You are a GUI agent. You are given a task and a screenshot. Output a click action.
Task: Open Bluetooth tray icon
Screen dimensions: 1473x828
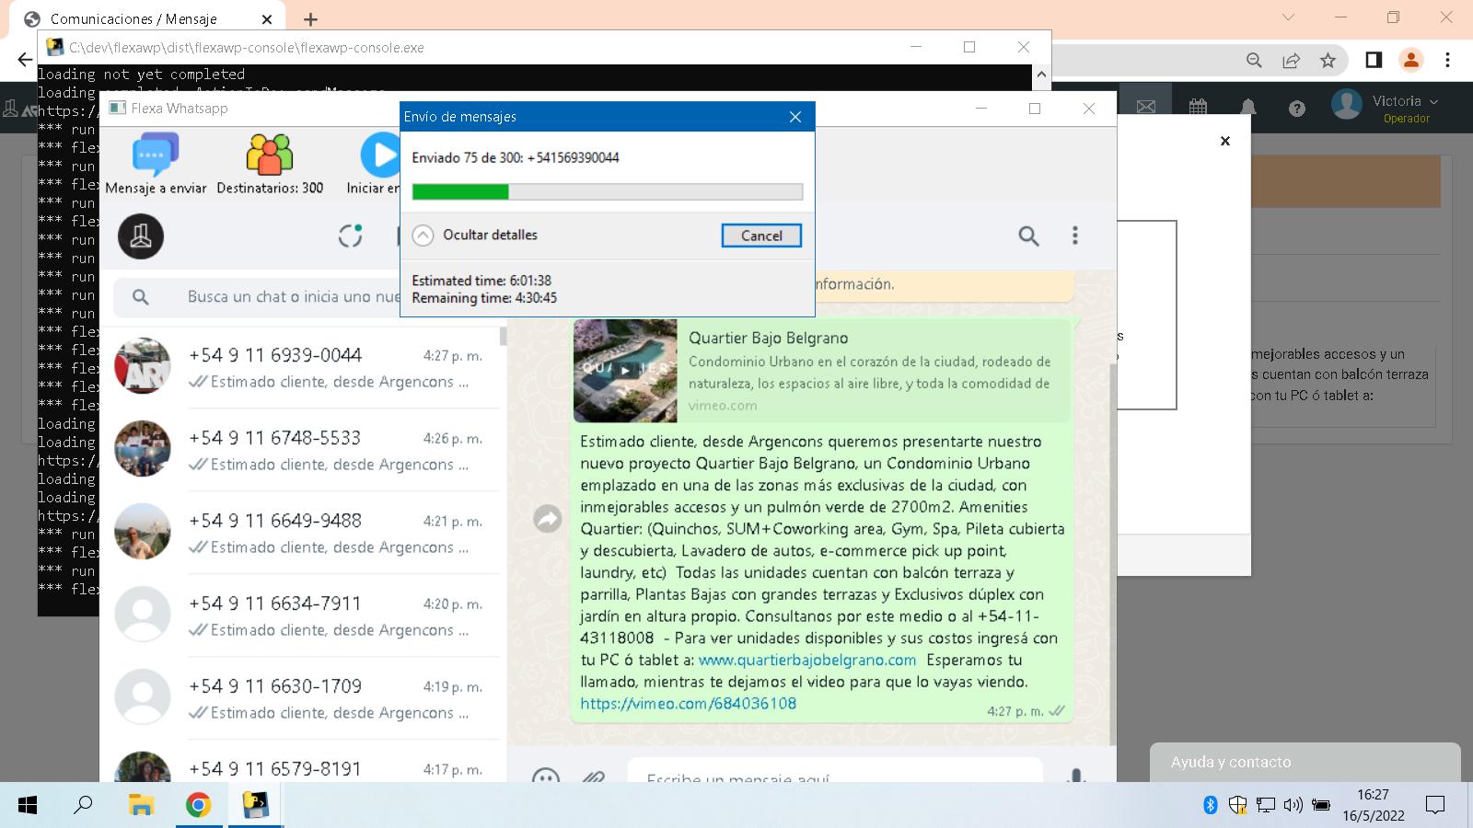click(x=1211, y=806)
